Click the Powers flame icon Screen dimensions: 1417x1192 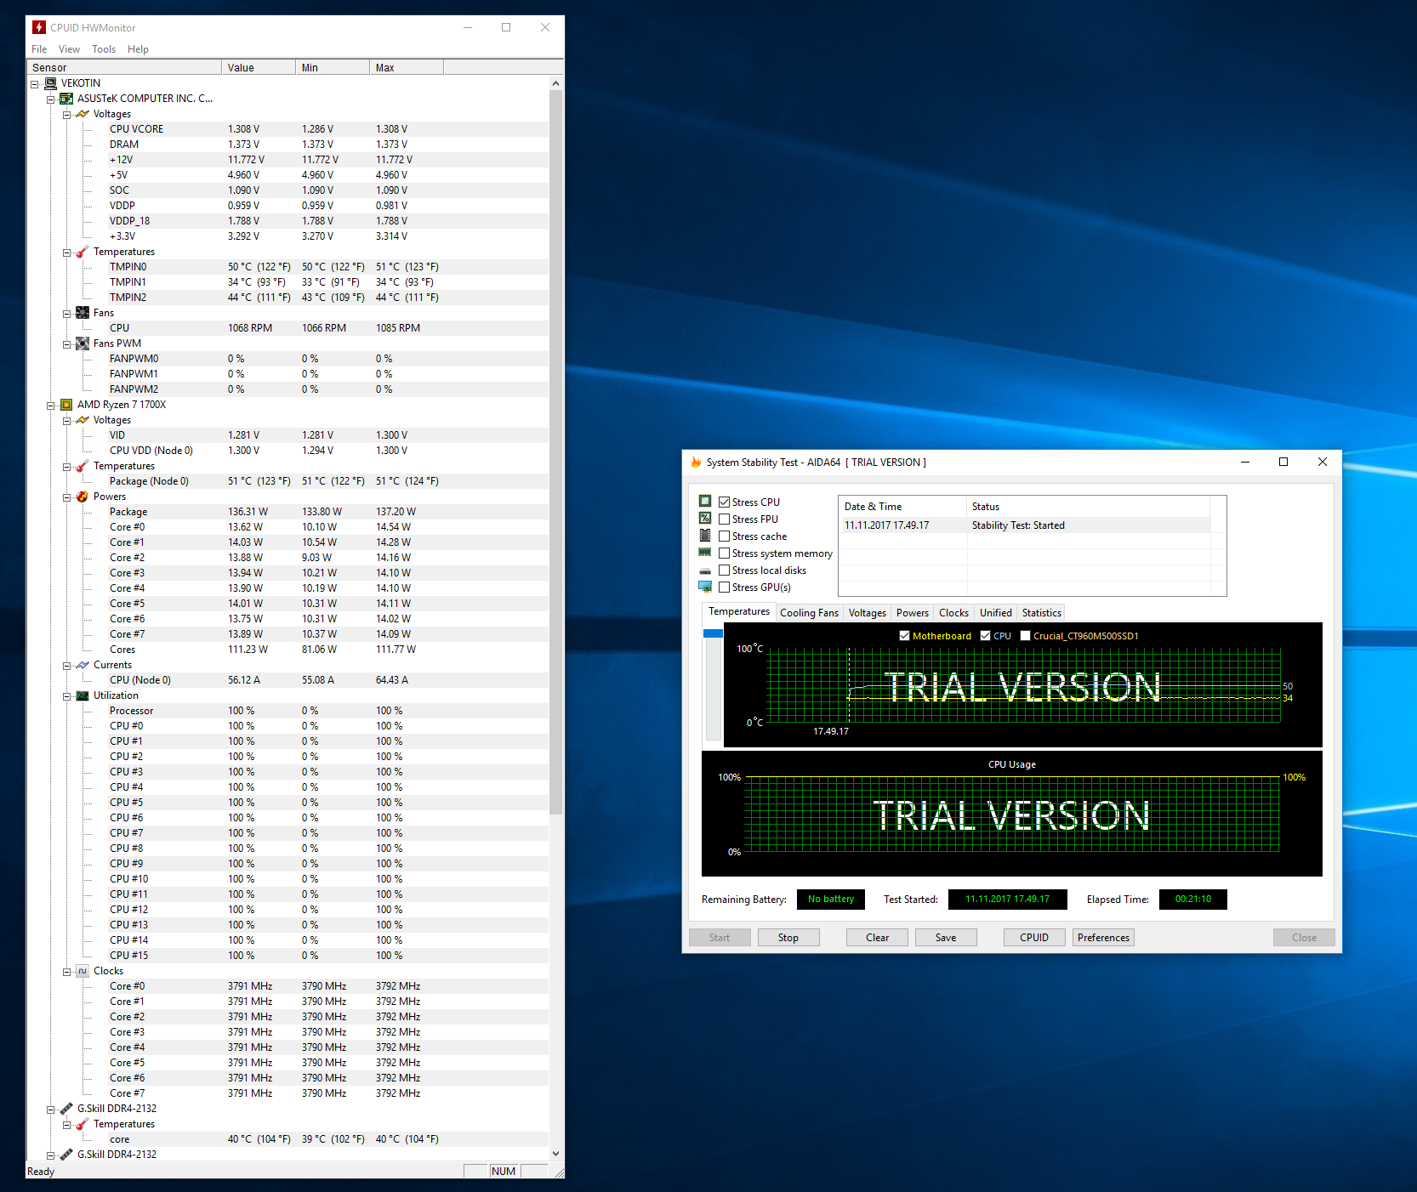pyautogui.click(x=83, y=497)
